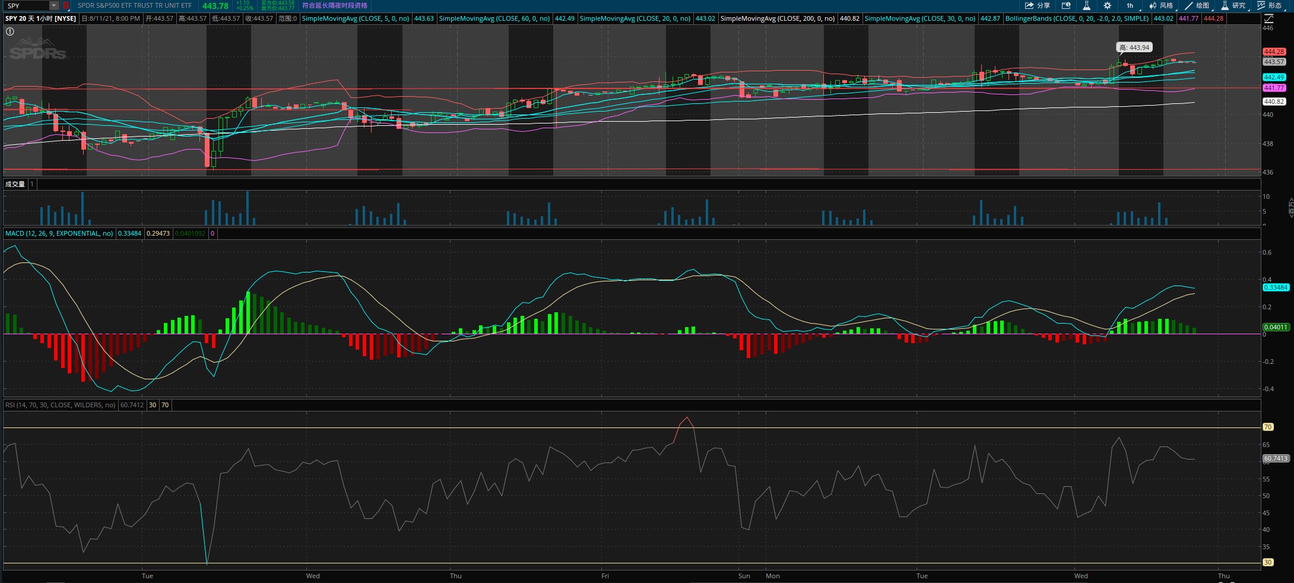Click the flask icon beside the gear
This screenshot has width=1294, height=583.
(x=1086, y=5)
